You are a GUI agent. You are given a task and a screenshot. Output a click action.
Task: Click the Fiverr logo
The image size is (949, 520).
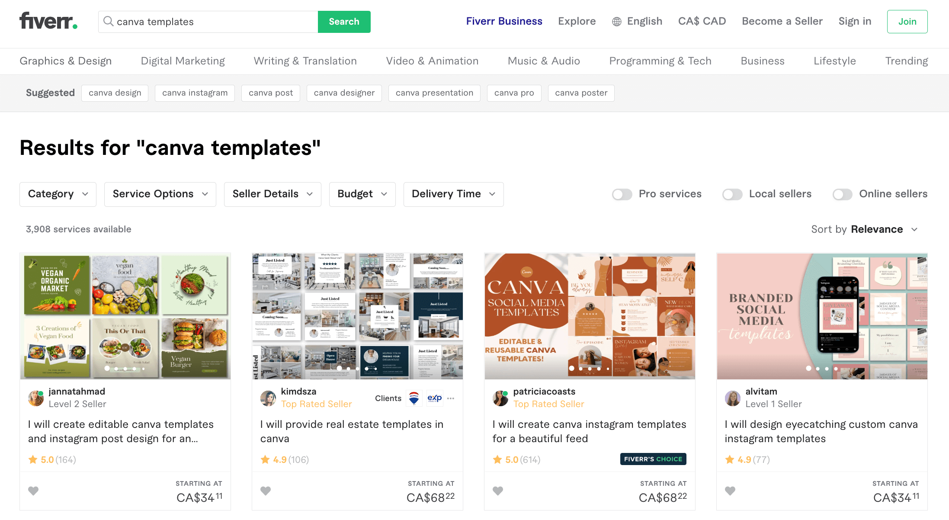pyautogui.click(x=48, y=21)
